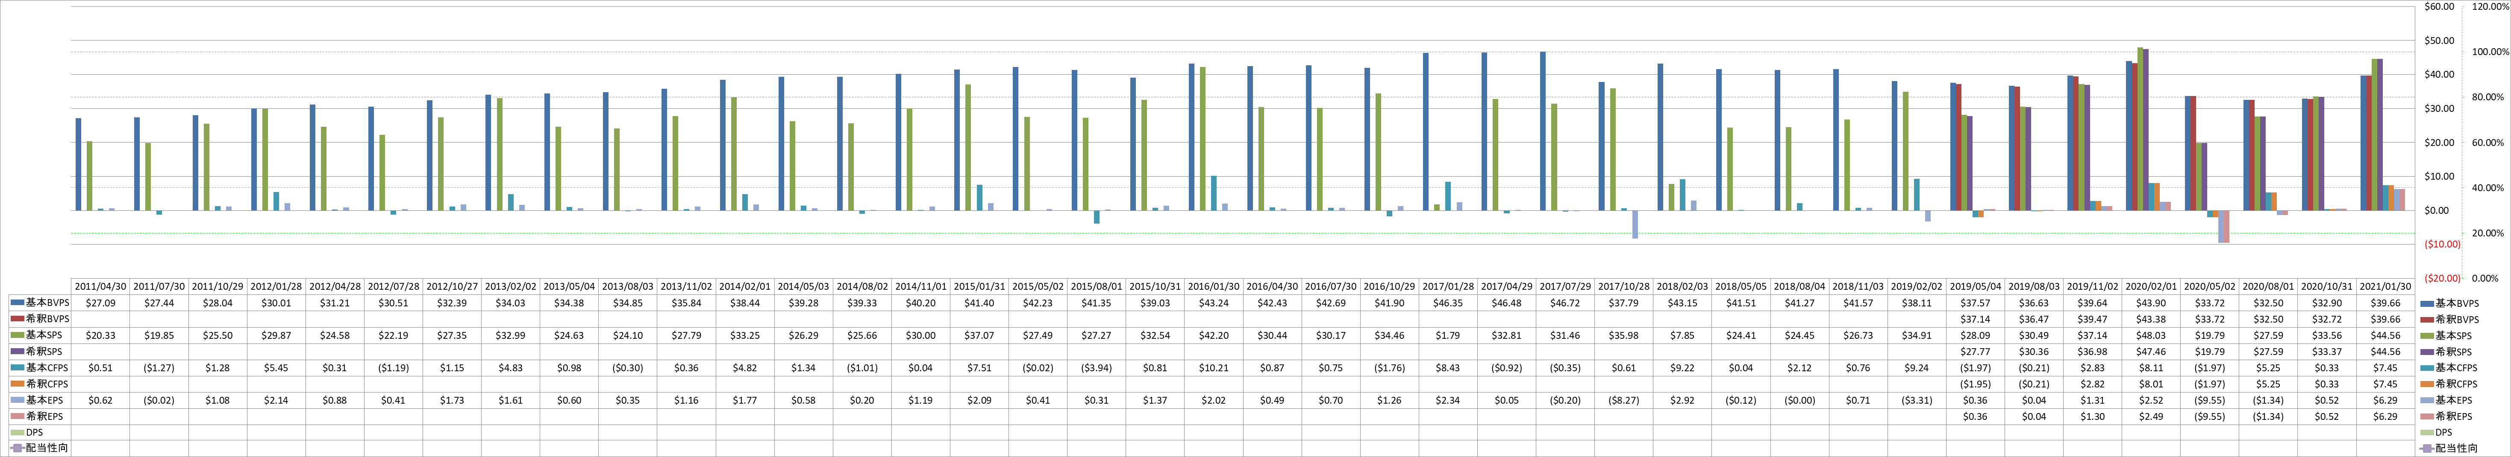The image size is (2511, 457).
Task: Click the 2012/01/28 date column header
Action: click(277, 287)
